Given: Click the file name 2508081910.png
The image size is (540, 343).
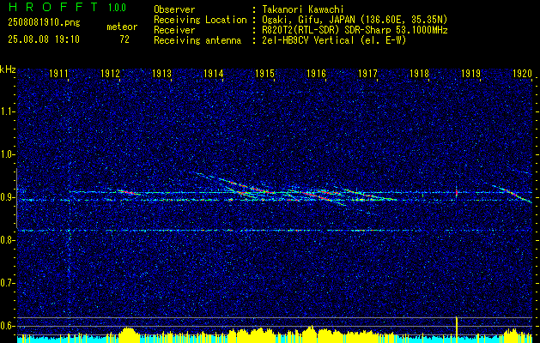Looking at the screenshot, I should pyautogui.click(x=44, y=23).
